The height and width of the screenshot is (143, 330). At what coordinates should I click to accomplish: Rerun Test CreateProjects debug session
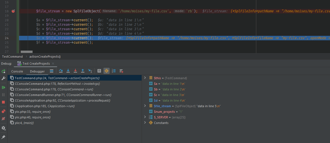tap(3, 71)
